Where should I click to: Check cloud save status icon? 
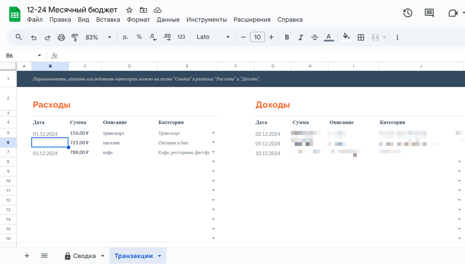(x=158, y=10)
